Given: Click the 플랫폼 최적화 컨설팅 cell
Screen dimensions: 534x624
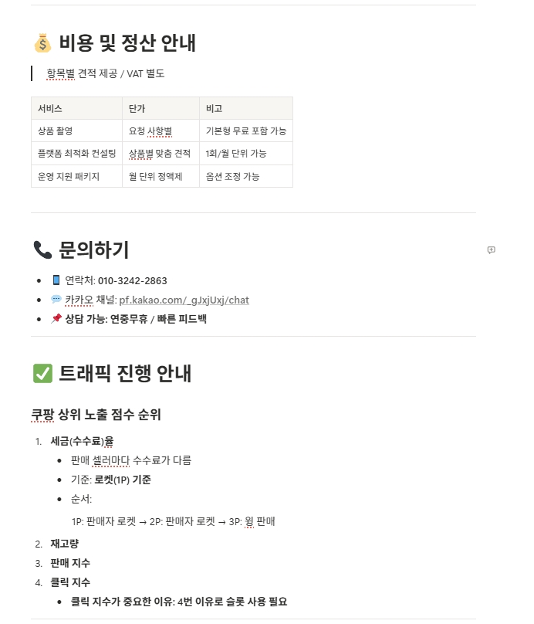Looking at the screenshot, I should 76,154.
